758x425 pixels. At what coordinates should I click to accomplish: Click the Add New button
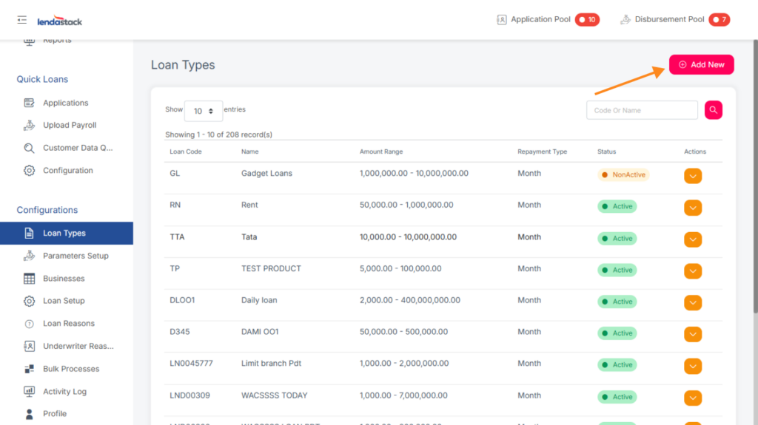(701, 65)
